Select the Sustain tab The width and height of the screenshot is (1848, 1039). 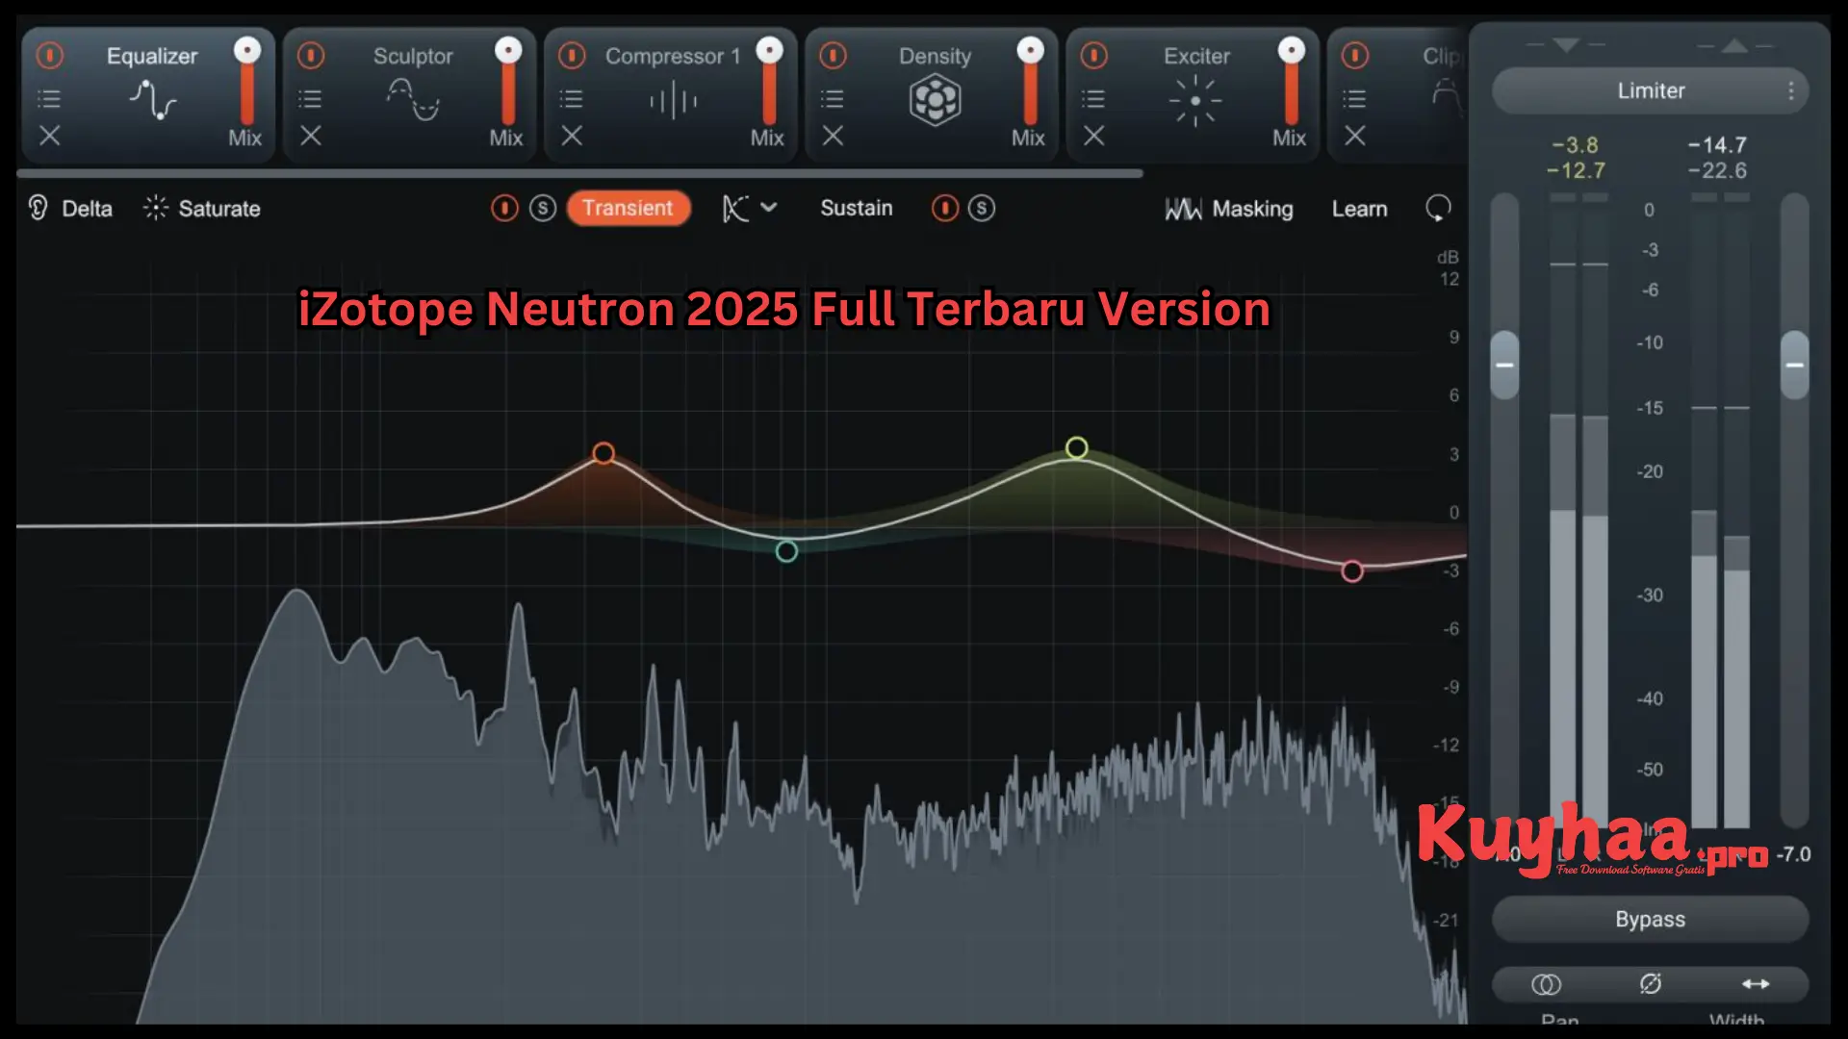856,208
